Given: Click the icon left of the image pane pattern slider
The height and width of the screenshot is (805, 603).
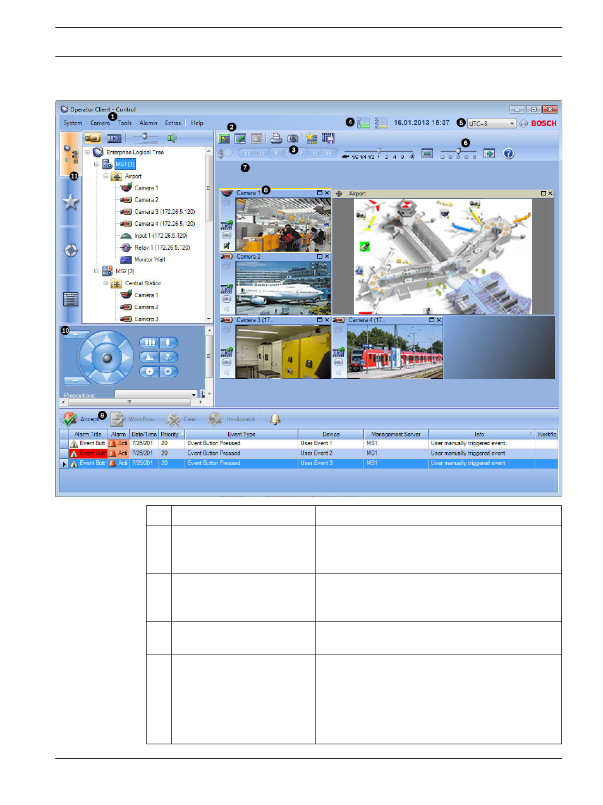Looking at the screenshot, I should click(427, 154).
